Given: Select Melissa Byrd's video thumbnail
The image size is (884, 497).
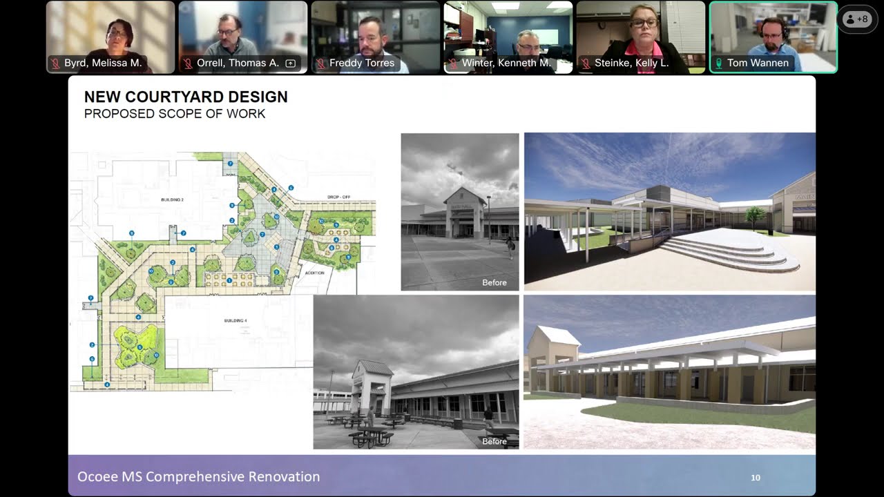Looking at the screenshot, I should 110,37.
